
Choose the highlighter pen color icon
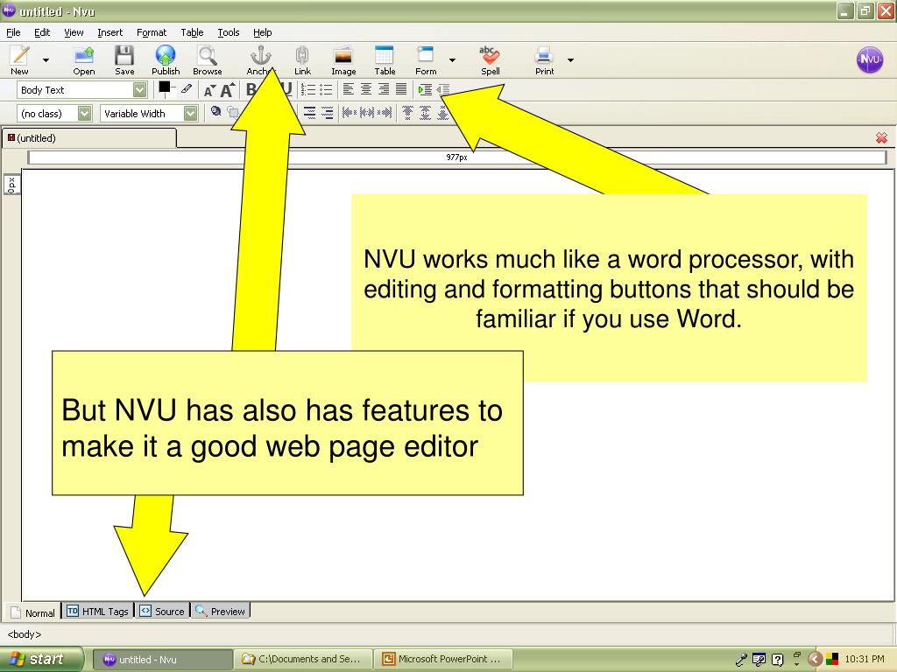[x=187, y=88]
